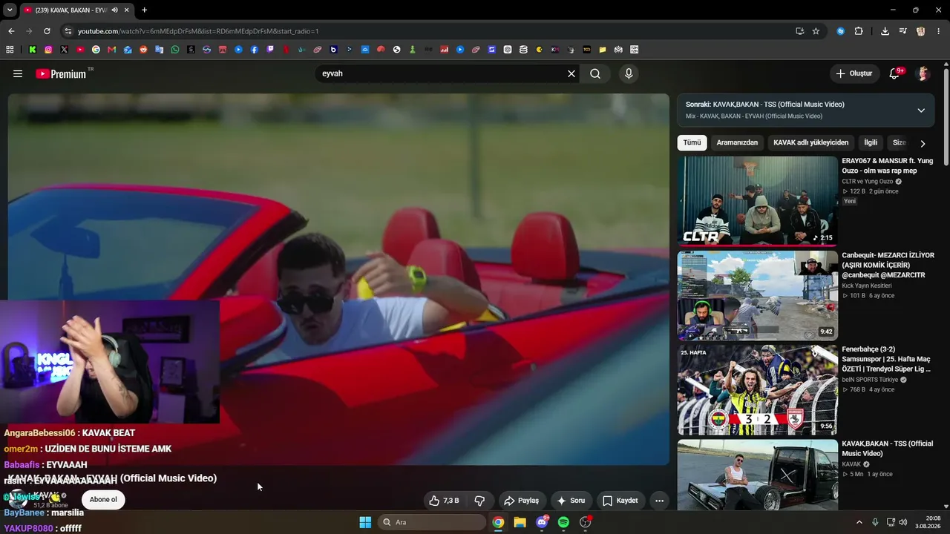Screen dimensions: 950x534
Task: Open beIN SPORTS Türkiye channel link
Action: coord(870,380)
